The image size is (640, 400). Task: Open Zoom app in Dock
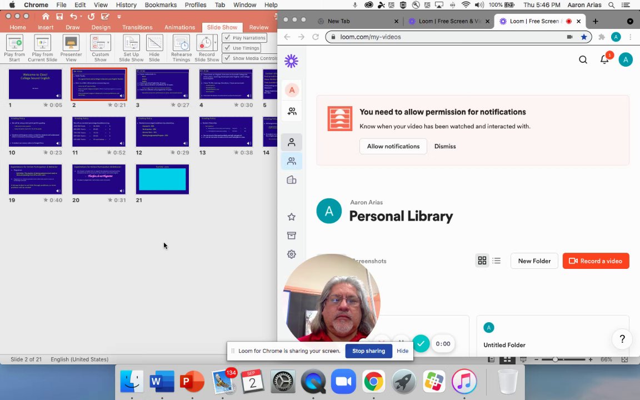[343, 382]
